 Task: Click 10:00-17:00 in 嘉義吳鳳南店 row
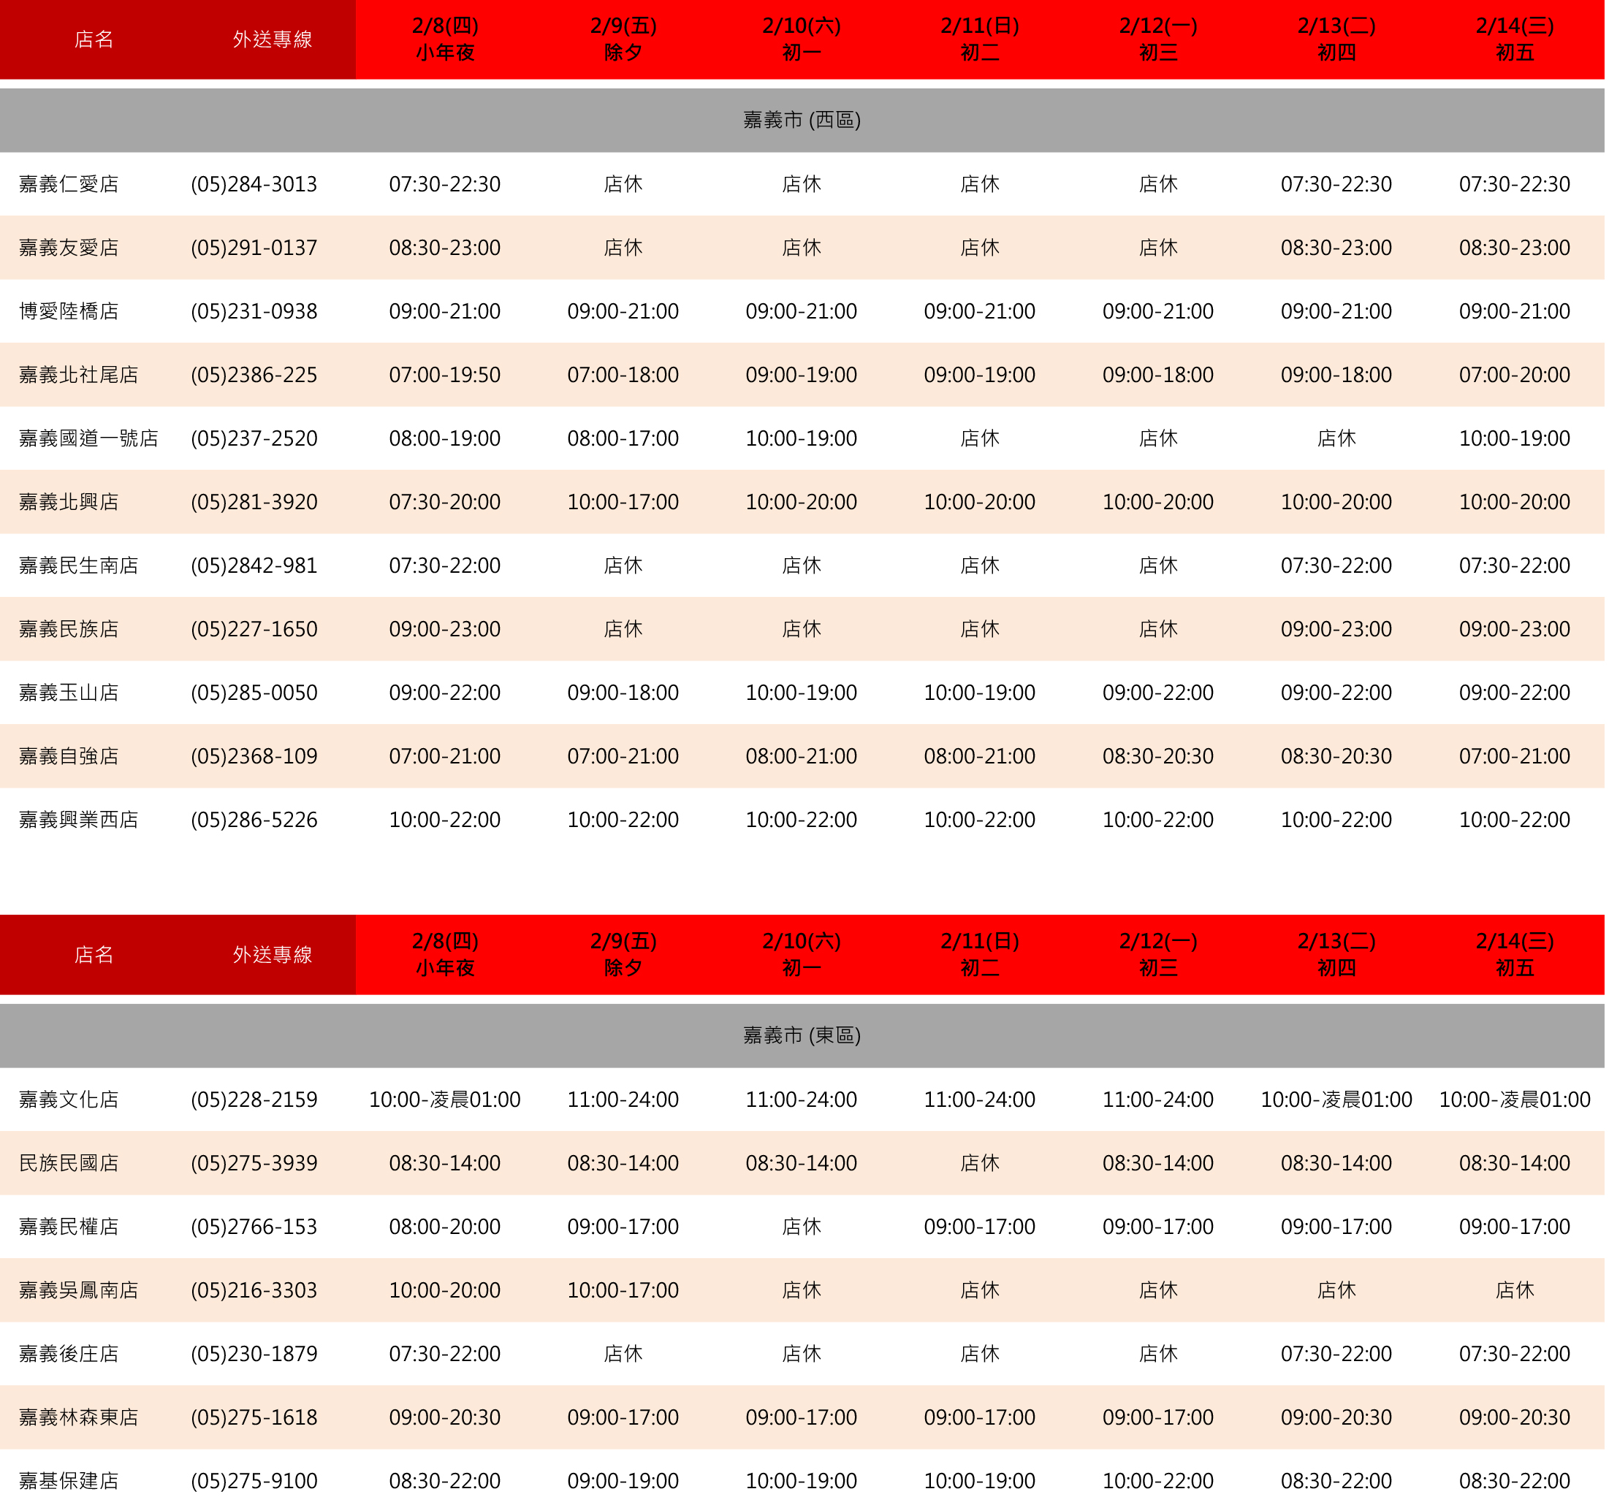point(623,1290)
